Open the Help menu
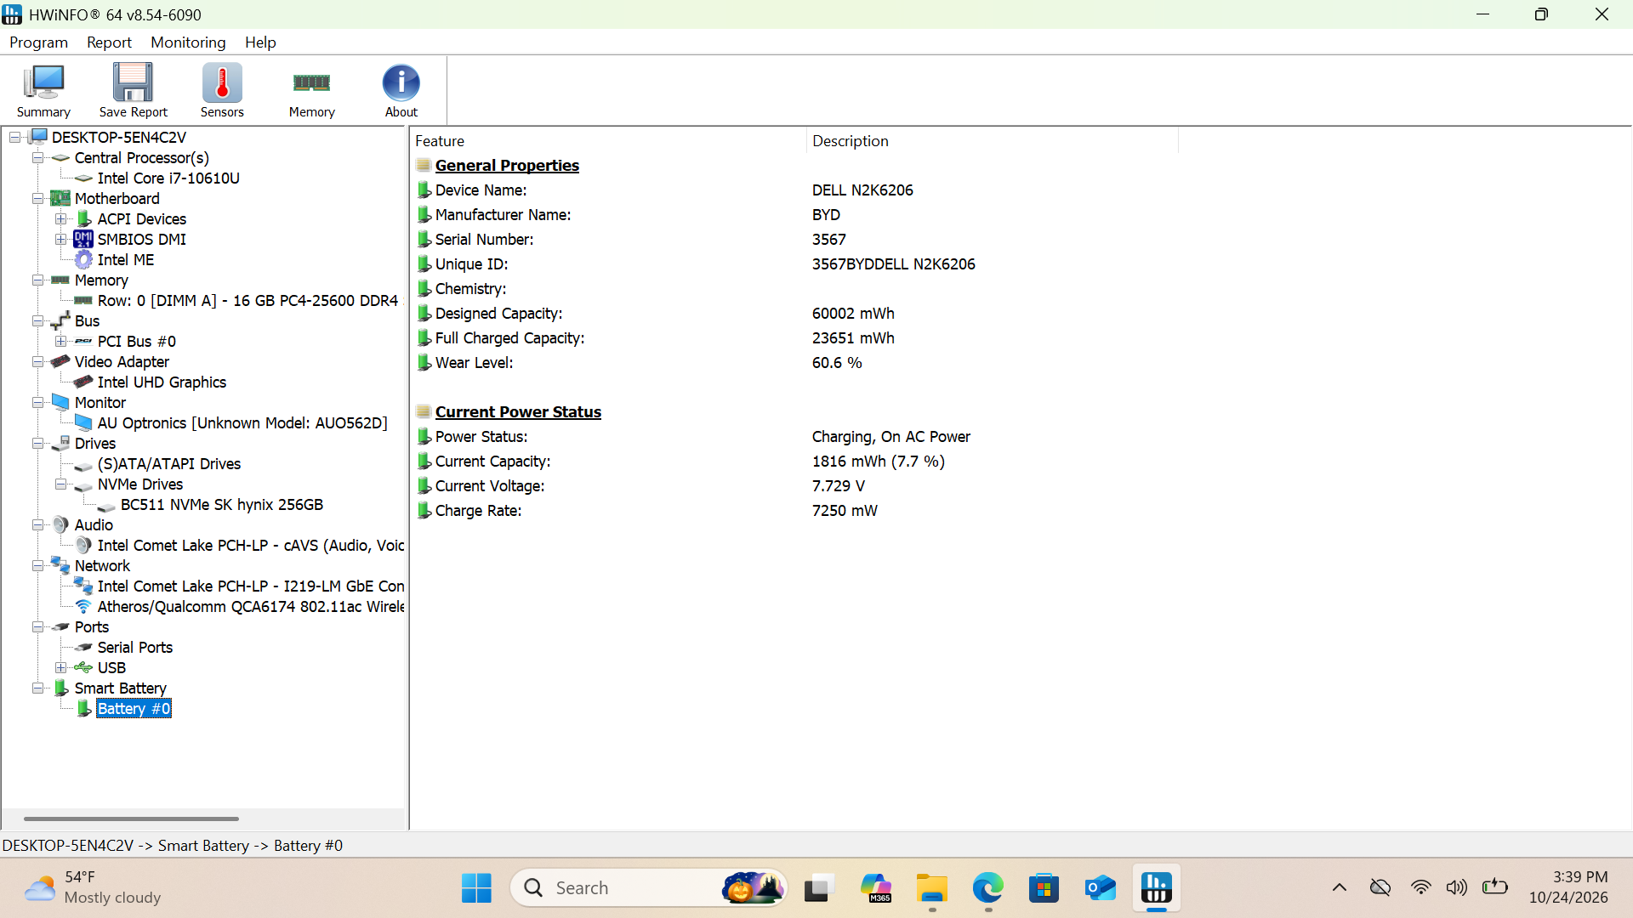This screenshot has width=1633, height=918. (260, 42)
